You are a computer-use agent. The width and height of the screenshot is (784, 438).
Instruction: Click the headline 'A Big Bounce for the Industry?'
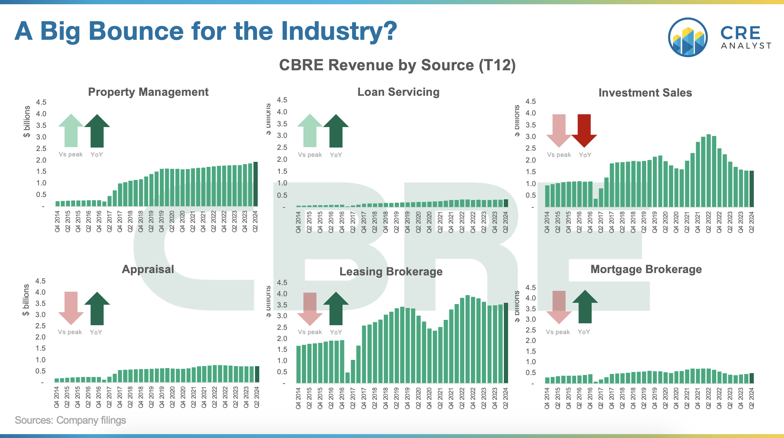206,32
